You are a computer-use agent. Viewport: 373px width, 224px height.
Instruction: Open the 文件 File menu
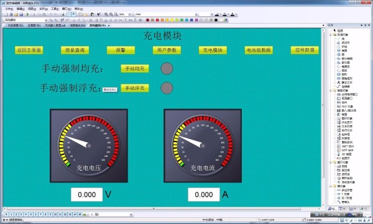coord(9,9)
